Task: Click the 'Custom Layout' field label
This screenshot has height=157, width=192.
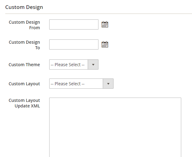Action: tap(24, 84)
